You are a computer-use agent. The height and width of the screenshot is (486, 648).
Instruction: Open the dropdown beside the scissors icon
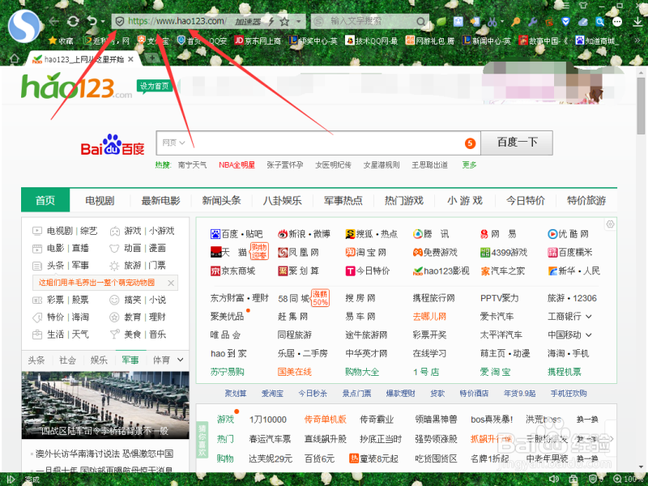502,22
